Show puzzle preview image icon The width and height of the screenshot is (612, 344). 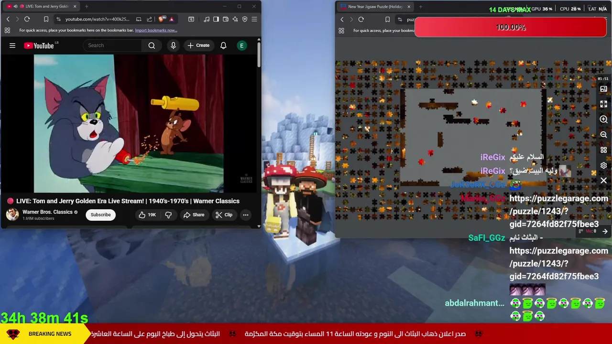click(x=603, y=89)
